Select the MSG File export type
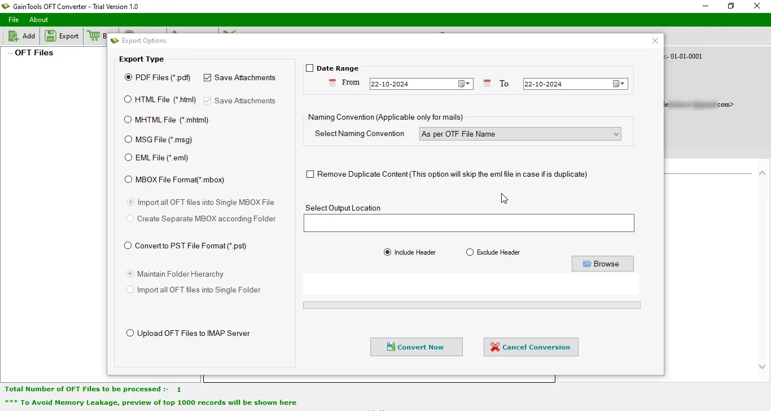This screenshot has width=771, height=411. [129, 139]
